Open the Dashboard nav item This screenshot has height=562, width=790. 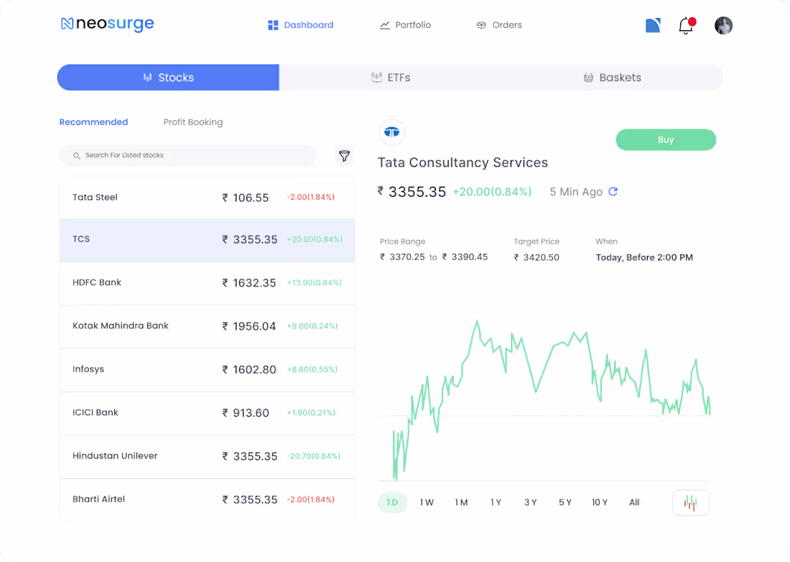301,24
